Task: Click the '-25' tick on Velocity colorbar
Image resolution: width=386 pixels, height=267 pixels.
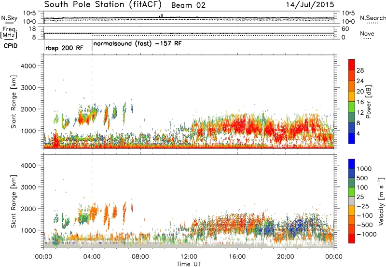Action: click(x=363, y=206)
